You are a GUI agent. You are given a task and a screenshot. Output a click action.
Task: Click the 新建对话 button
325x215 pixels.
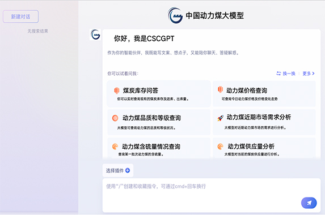(20, 16)
